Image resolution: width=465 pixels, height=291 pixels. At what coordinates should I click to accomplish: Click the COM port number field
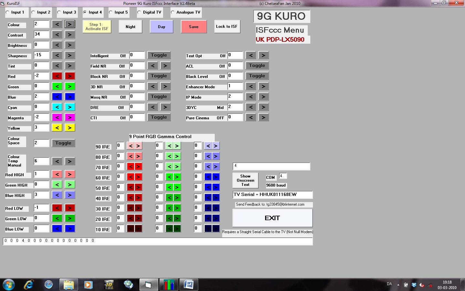coord(283,176)
